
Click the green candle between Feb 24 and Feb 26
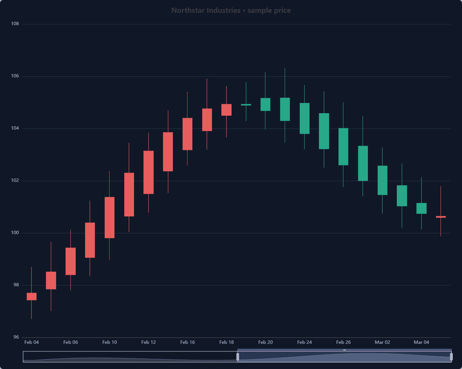(x=324, y=131)
